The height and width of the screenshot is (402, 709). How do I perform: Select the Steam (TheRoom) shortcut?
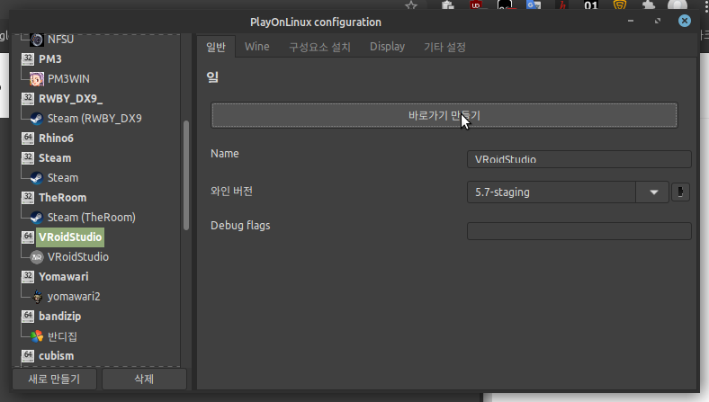[92, 218]
